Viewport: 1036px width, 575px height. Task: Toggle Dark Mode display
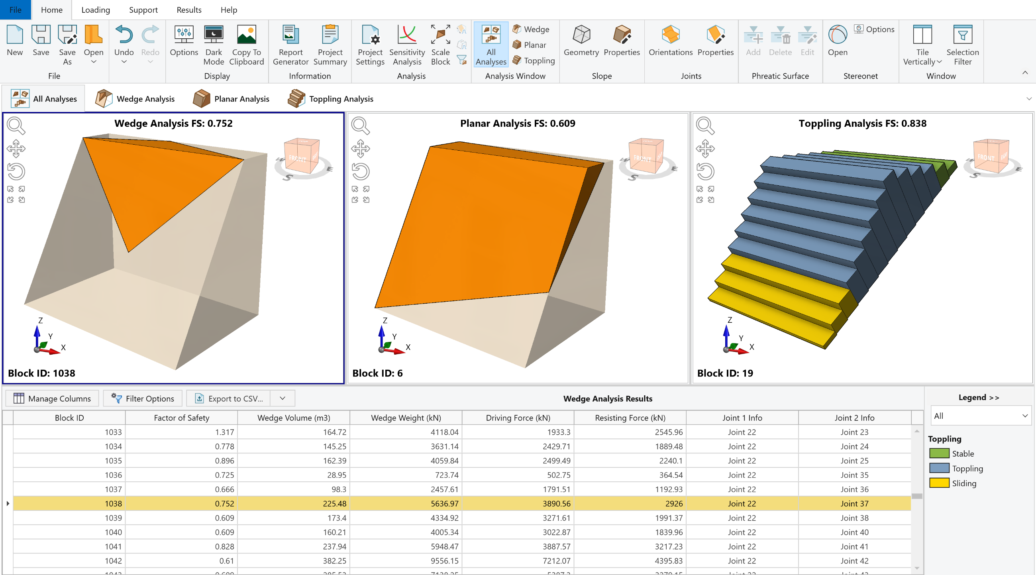(213, 44)
